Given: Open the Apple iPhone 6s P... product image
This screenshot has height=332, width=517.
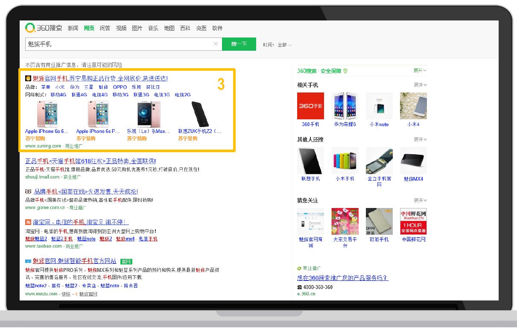Looking at the screenshot, I should 98,114.
